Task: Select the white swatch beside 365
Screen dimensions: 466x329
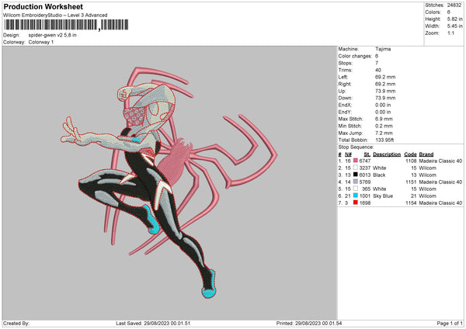Action: click(x=356, y=189)
